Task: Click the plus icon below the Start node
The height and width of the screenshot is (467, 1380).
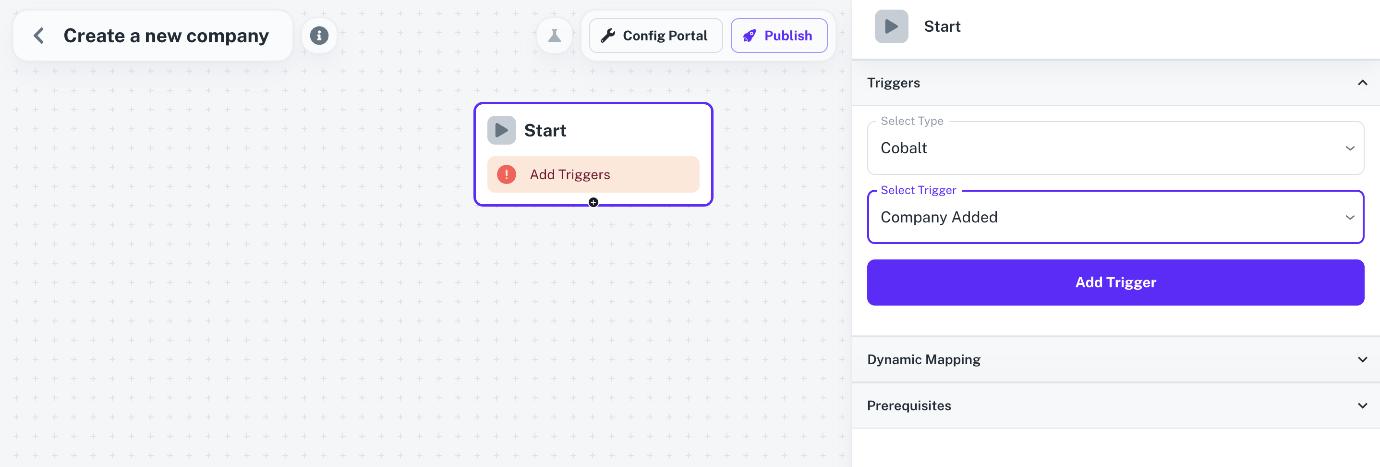Action: [593, 202]
